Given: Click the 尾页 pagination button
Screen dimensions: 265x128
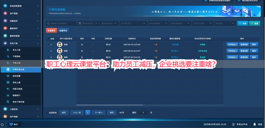Looking at the screenshot, I should (112, 112).
